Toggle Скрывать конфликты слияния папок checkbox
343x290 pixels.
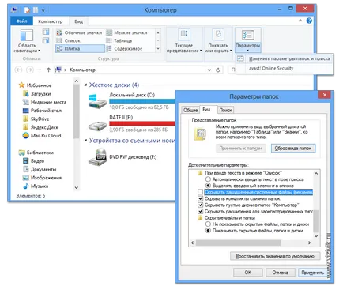pos(201,198)
